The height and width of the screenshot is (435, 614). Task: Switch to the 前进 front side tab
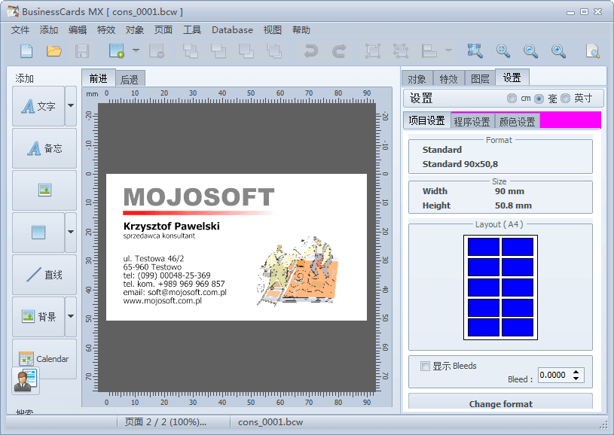click(x=98, y=78)
